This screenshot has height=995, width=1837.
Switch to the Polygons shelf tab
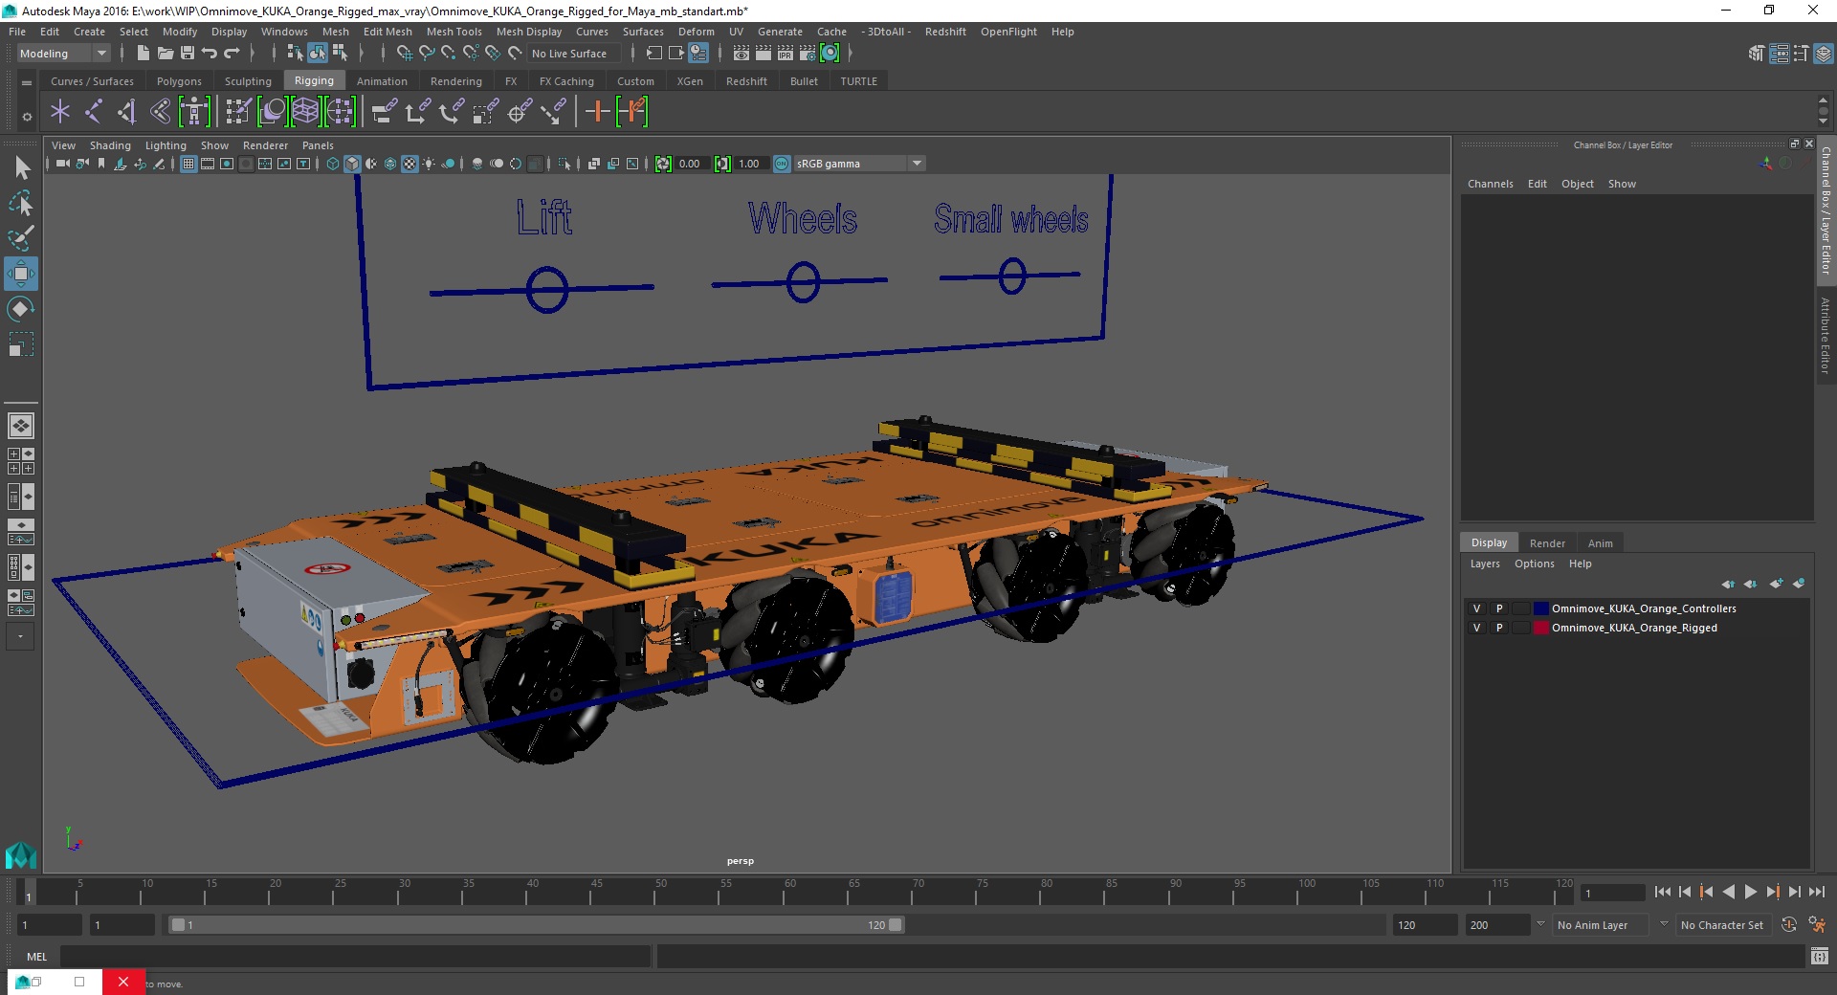point(179,81)
